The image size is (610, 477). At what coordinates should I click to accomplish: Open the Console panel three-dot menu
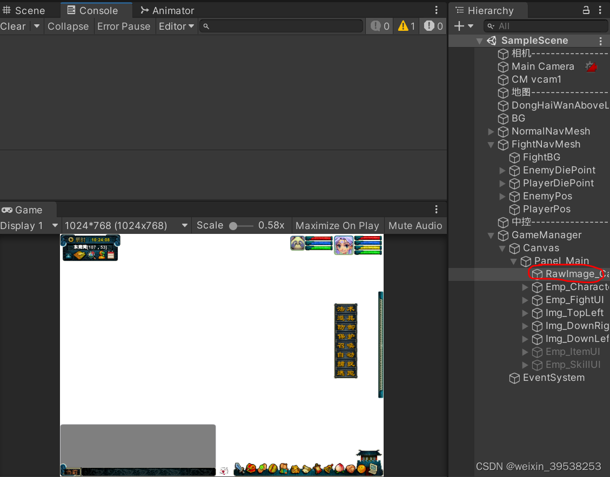(436, 10)
